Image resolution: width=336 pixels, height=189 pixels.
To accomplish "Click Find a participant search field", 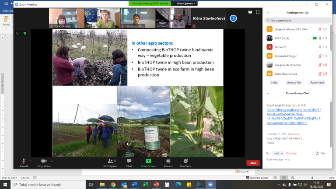I will [x=298, y=21].
